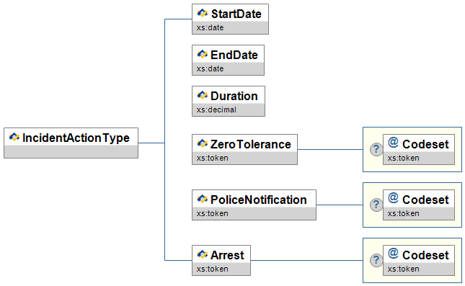
Task: Click the IncidentActionType type icon
Action: point(14,137)
